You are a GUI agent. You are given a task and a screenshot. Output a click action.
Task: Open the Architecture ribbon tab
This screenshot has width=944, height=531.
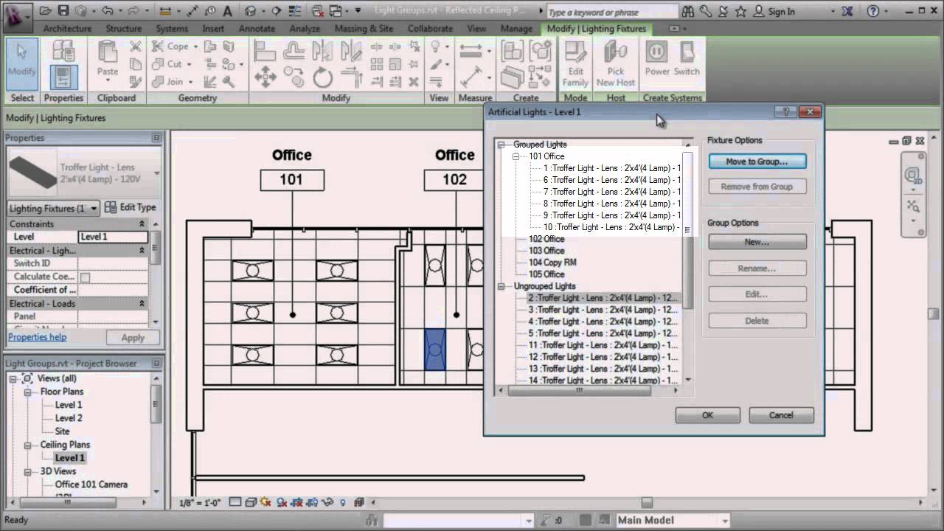tap(67, 28)
